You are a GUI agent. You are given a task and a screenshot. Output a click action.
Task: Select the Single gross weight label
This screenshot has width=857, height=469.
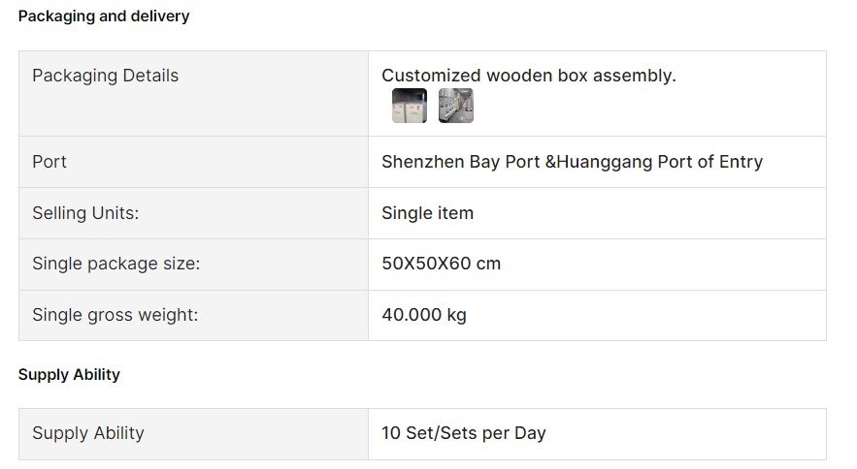(115, 315)
